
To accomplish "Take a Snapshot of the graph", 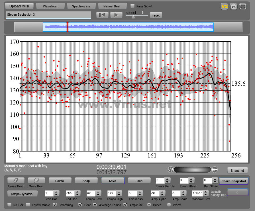I will point(237,170).
